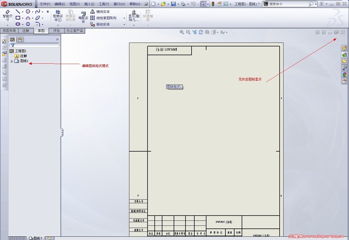Open the 插入(I) menu
349x240 pixels.
89,4
